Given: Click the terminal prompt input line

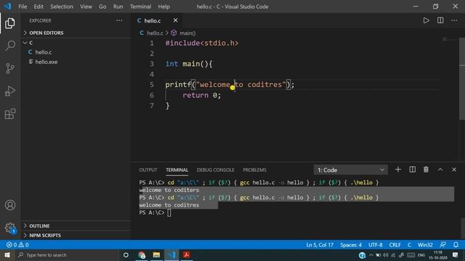Looking at the screenshot, I should point(296,212).
